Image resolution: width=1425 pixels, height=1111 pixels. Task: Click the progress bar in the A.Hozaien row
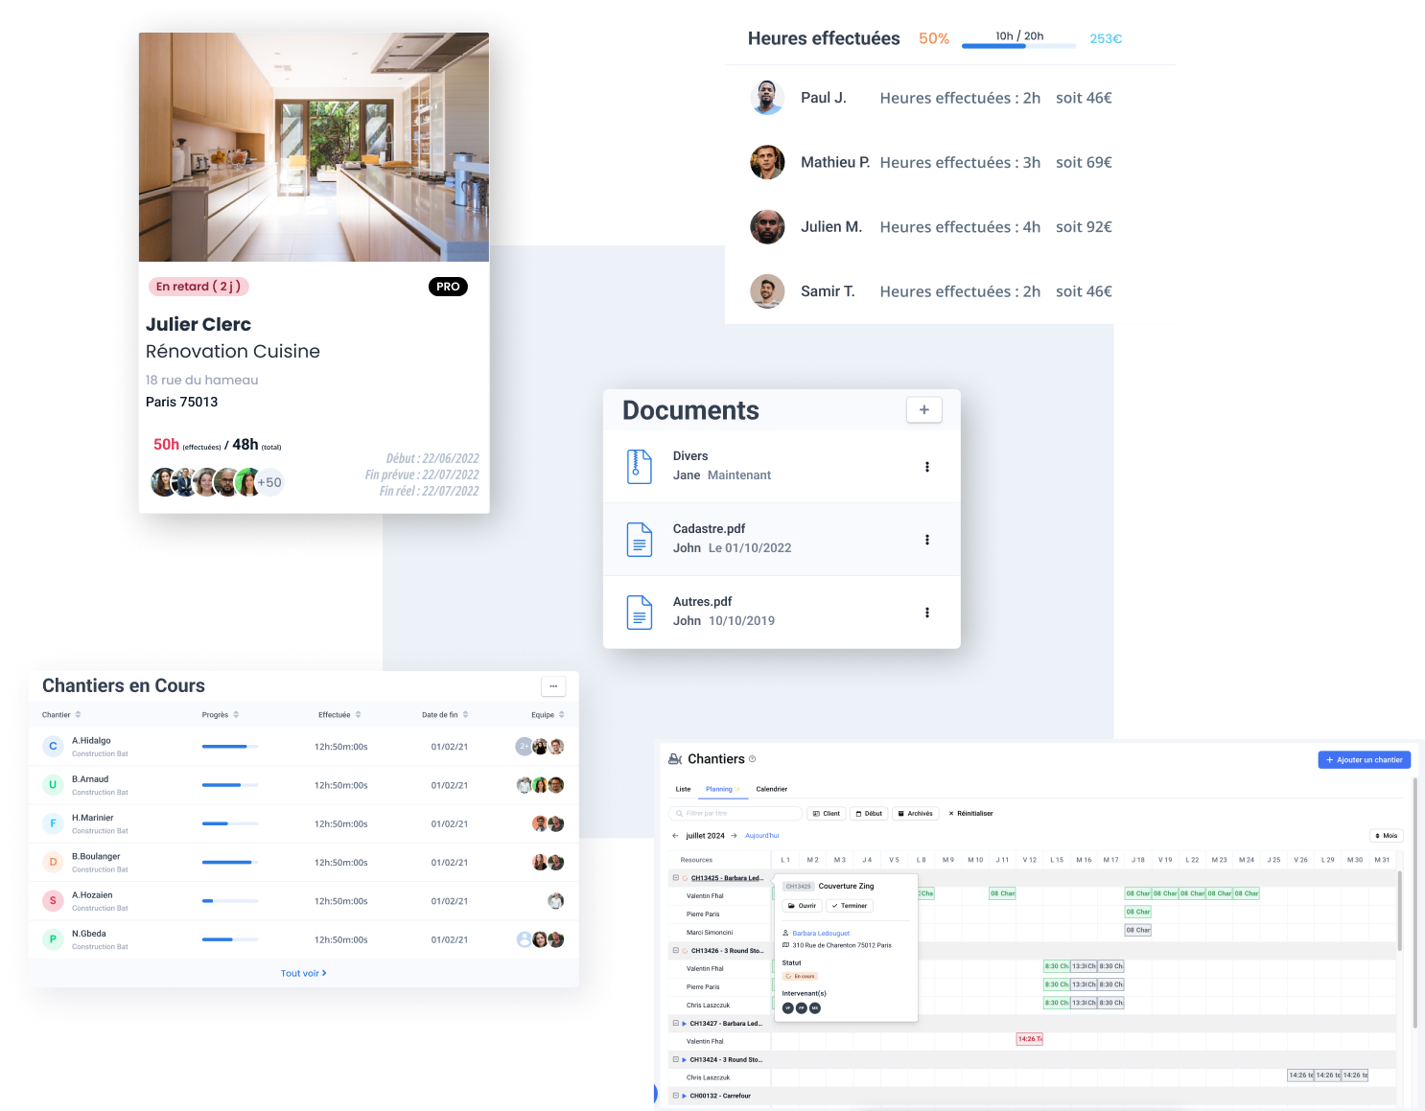click(230, 900)
